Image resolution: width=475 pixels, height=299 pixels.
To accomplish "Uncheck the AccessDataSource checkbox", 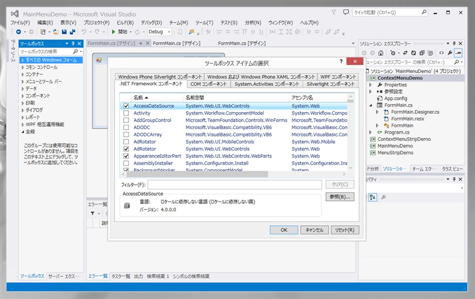I will click(x=126, y=106).
